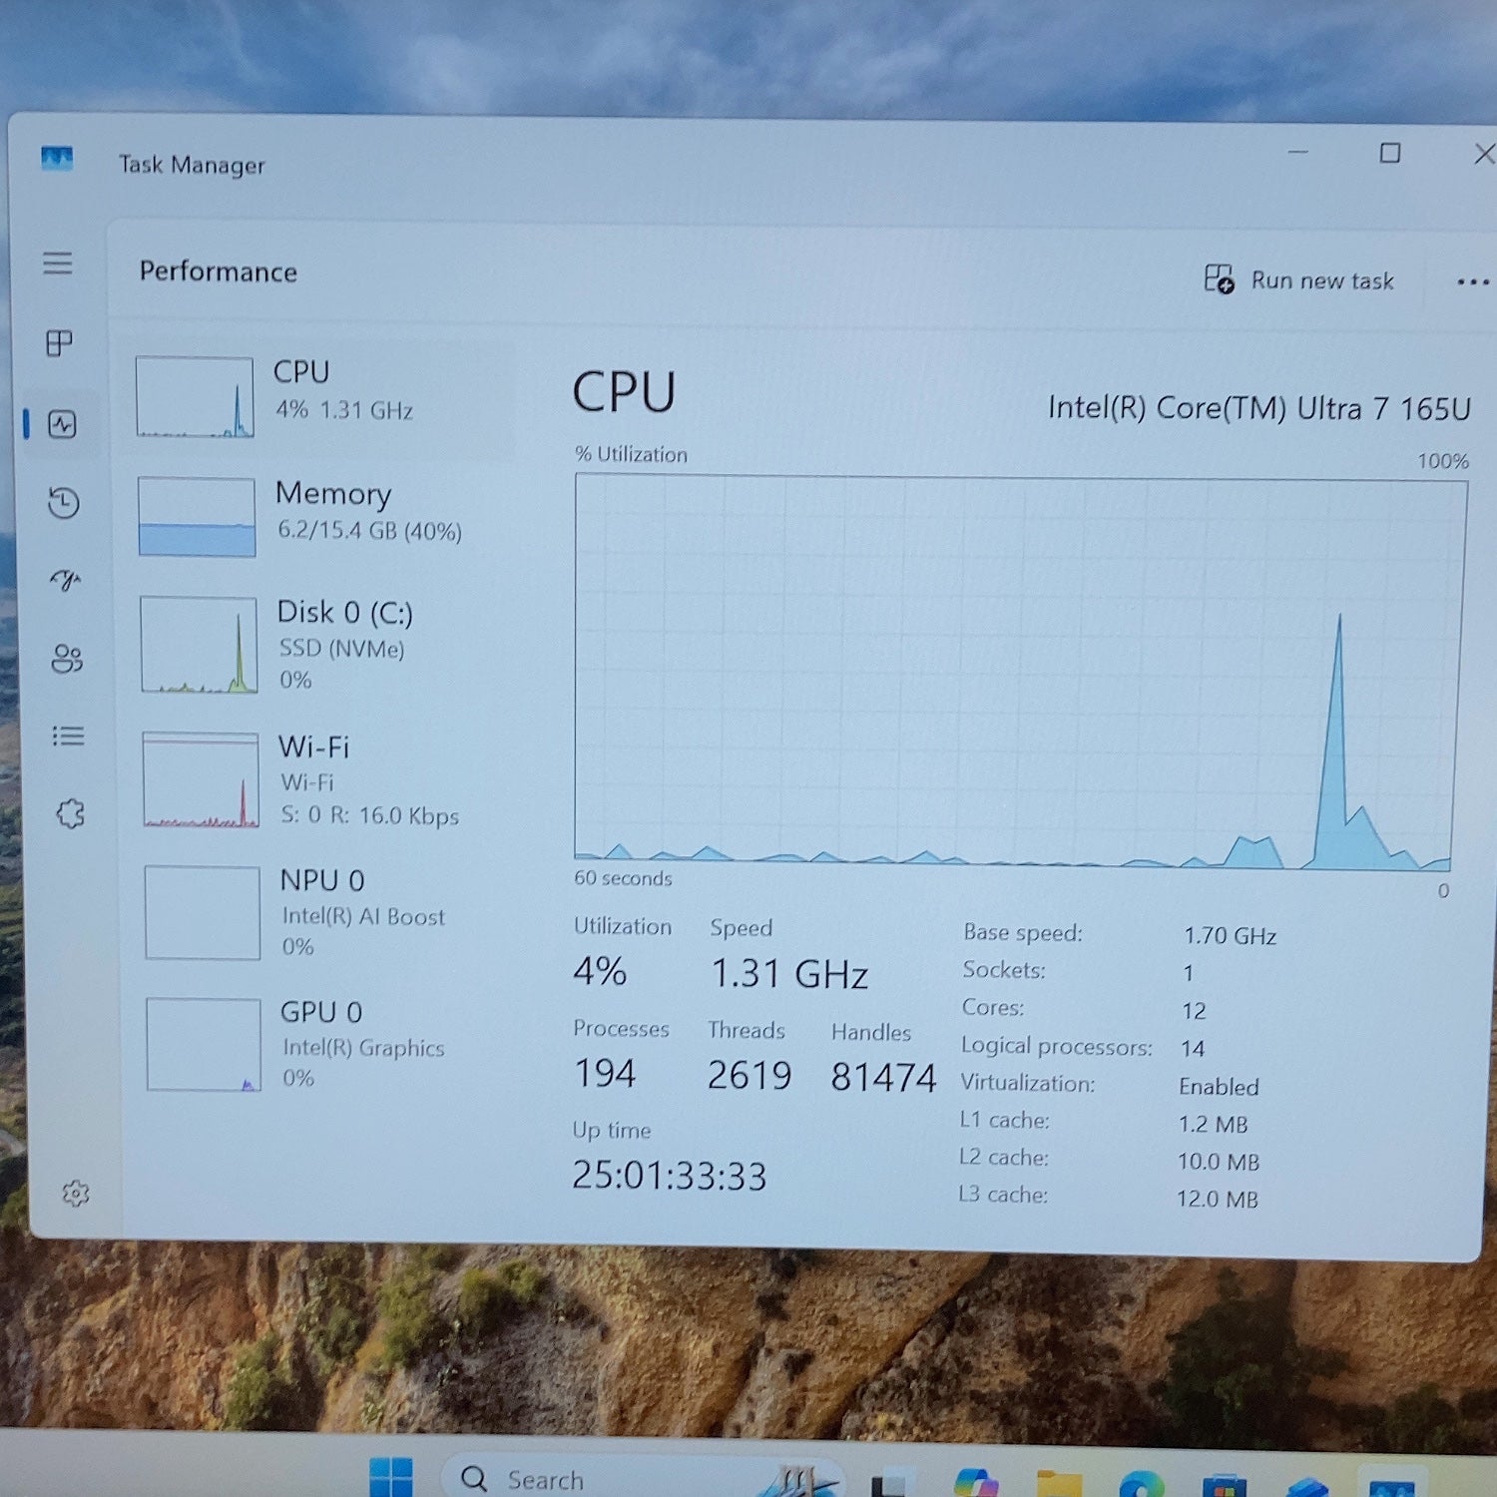Click the Run new task button
This screenshot has width=1497, height=1497.
[x=1298, y=280]
